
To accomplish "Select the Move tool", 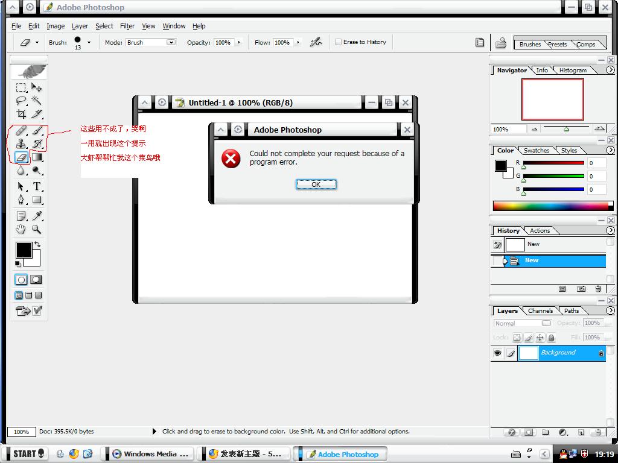I will [37, 87].
